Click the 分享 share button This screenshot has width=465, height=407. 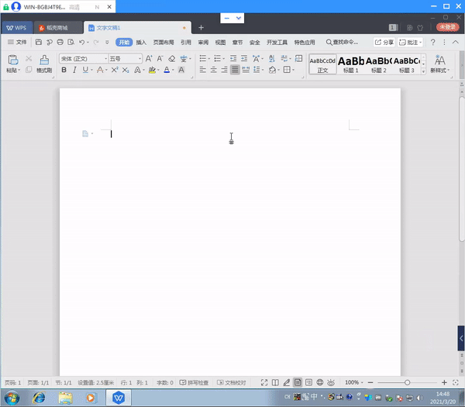pos(384,42)
